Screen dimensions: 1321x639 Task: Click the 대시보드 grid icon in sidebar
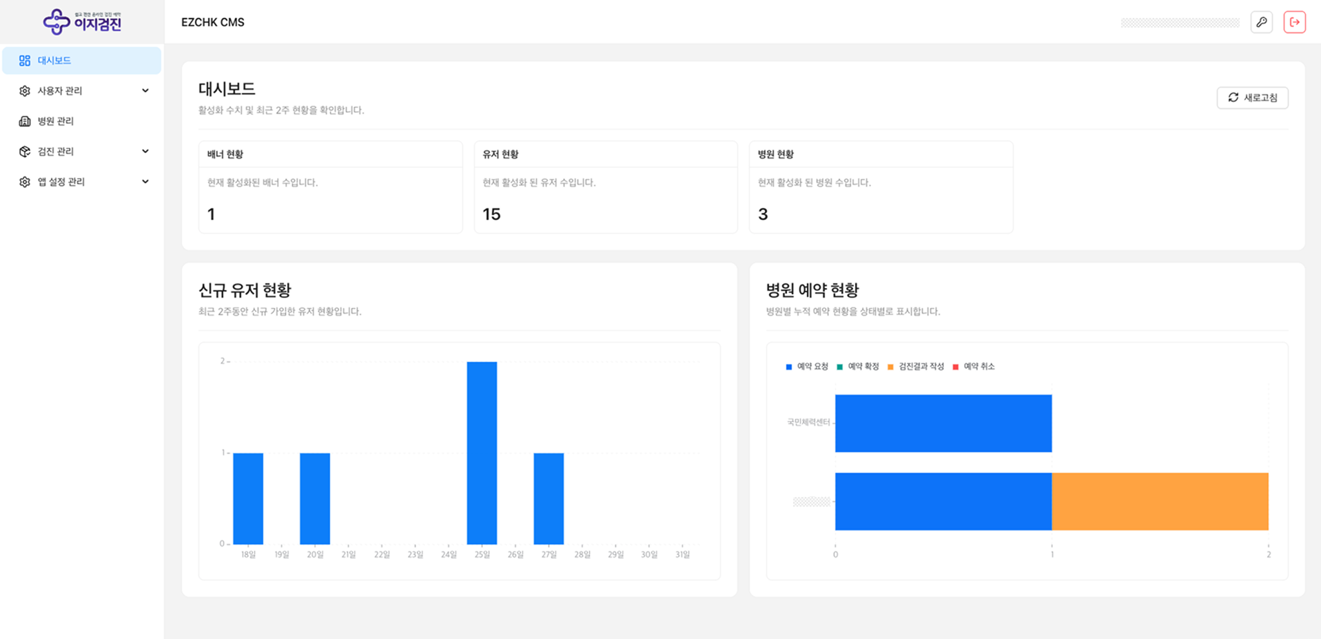tap(25, 61)
